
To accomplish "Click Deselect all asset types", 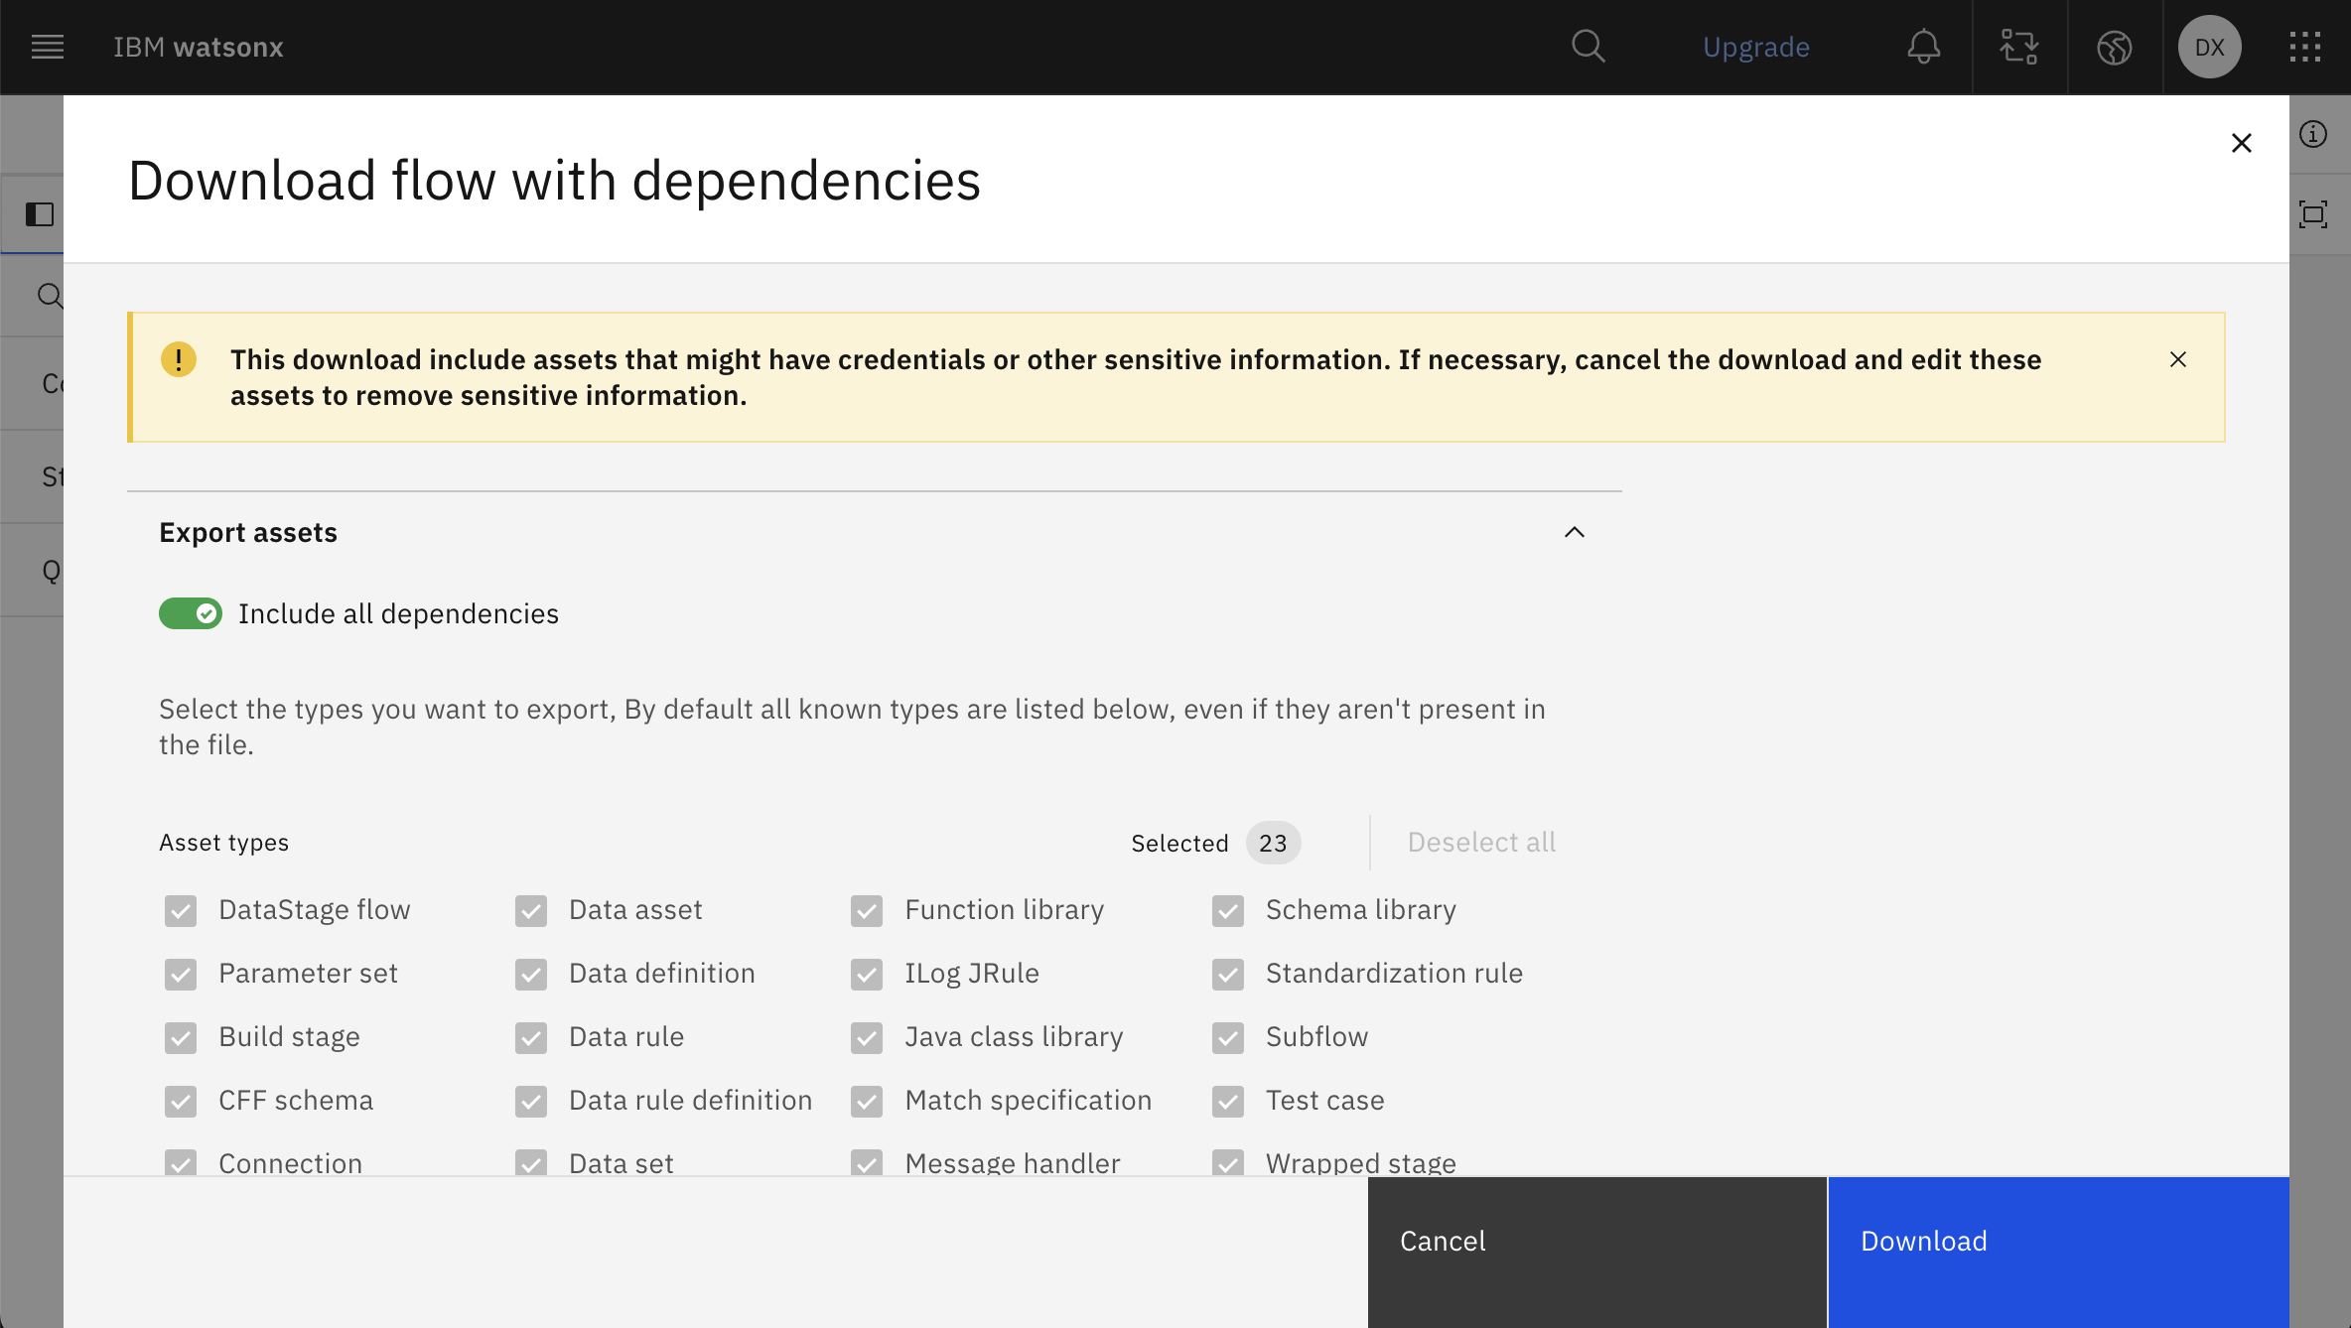I will tap(1481, 843).
